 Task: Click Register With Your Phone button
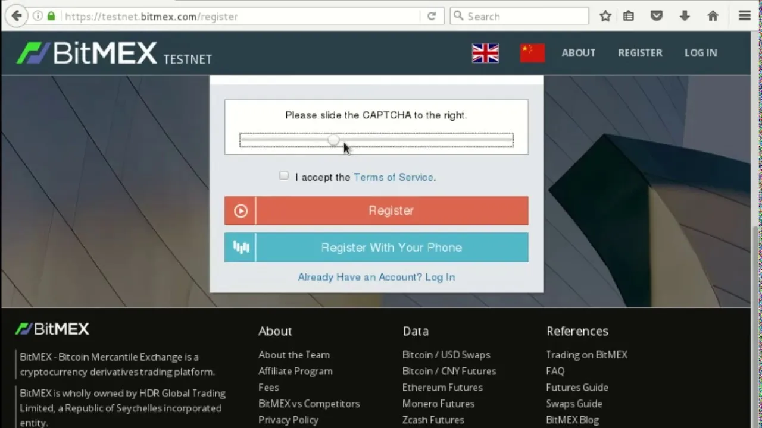click(x=376, y=247)
